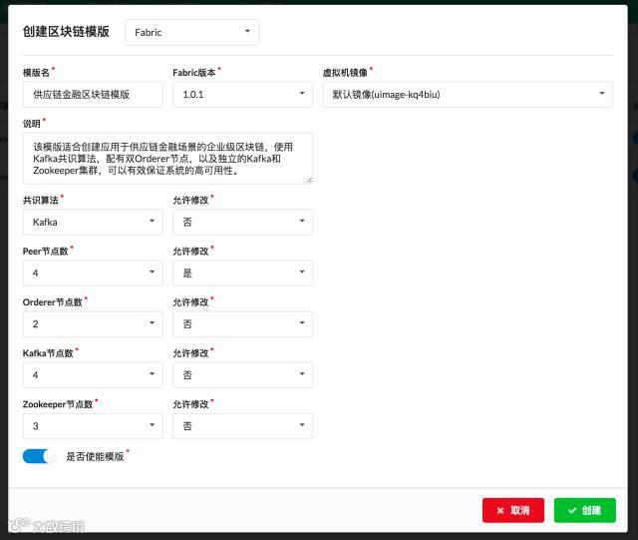Open the Peer节点数 dropdown
Image resolution: width=638 pixels, height=540 pixels.
(93, 273)
